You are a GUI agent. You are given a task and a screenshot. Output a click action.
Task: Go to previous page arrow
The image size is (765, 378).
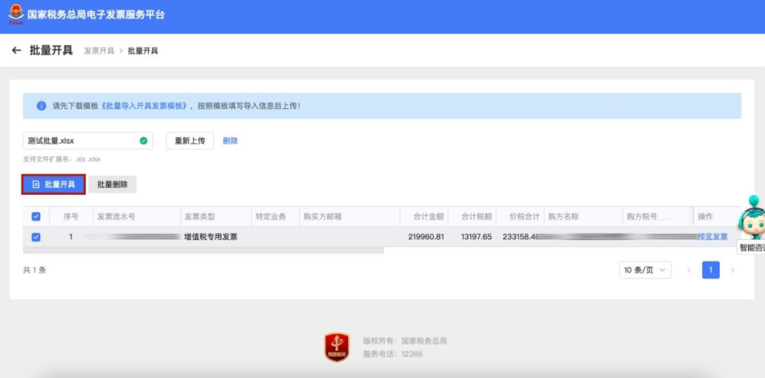coord(688,270)
